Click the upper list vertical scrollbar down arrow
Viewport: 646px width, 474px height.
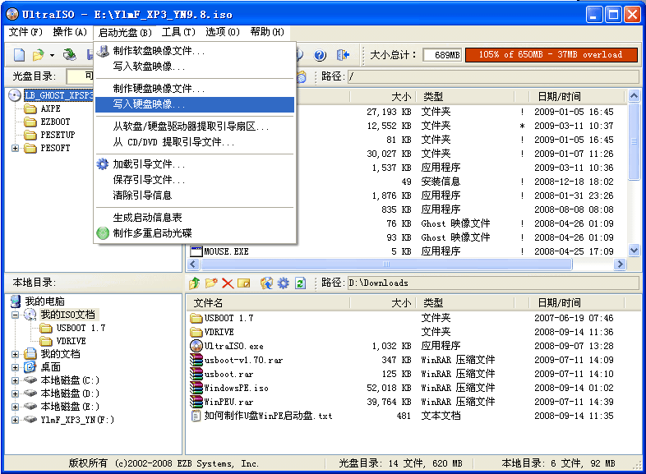point(634,250)
